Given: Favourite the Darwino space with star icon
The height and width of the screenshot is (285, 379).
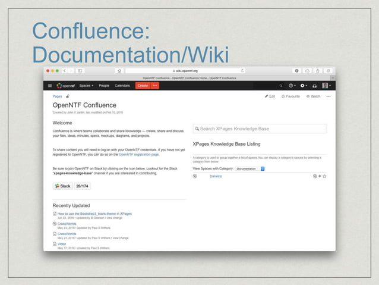Looking at the screenshot, I should coord(324,176).
